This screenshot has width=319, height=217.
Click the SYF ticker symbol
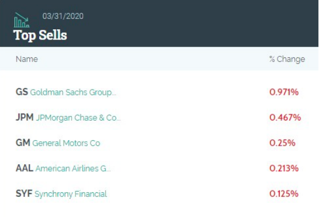pyautogui.click(x=24, y=193)
